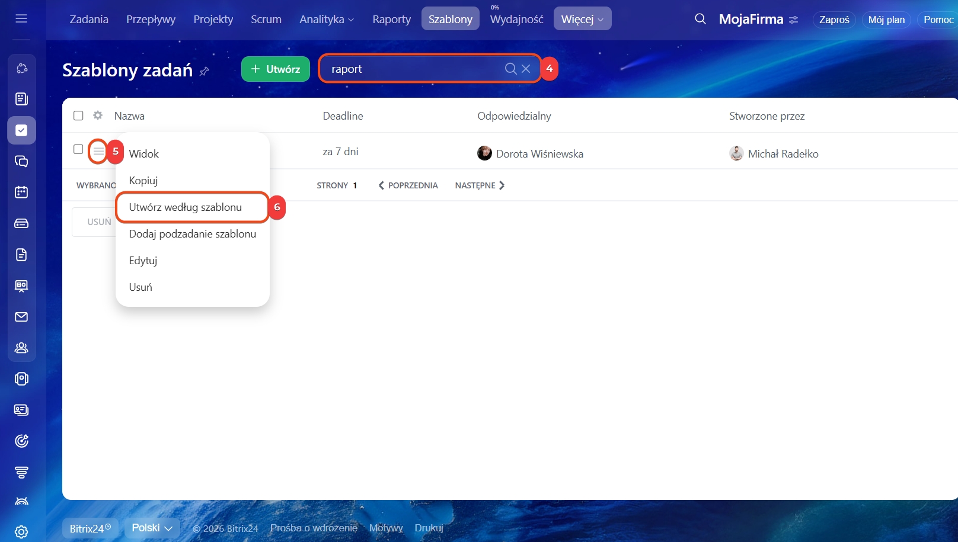Open the calendar icon in sidebar

point(21,192)
